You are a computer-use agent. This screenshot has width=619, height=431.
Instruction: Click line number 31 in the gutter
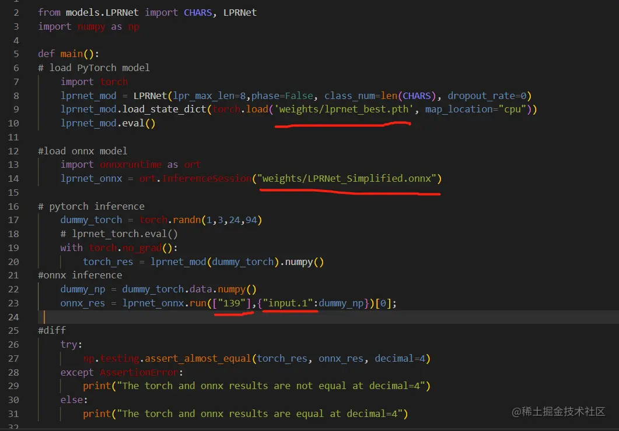(13, 414)
